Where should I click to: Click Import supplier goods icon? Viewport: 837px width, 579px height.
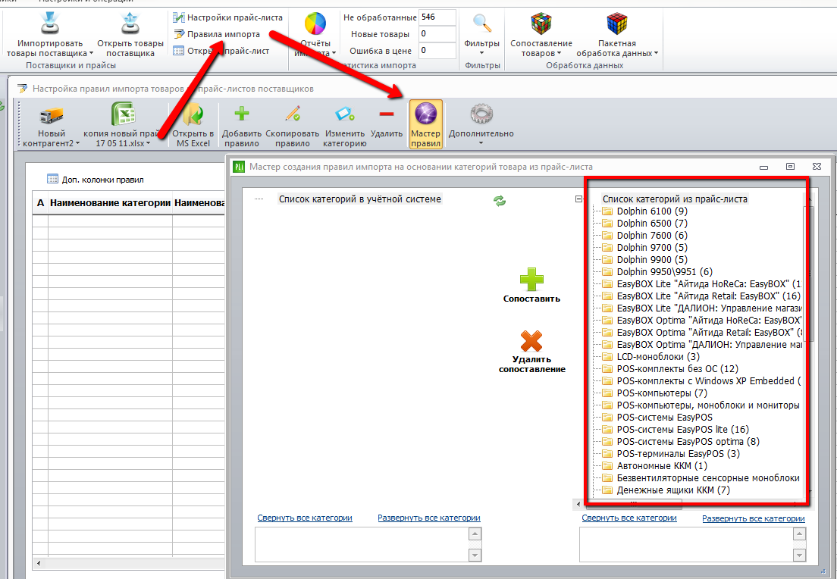click(49, 24)
